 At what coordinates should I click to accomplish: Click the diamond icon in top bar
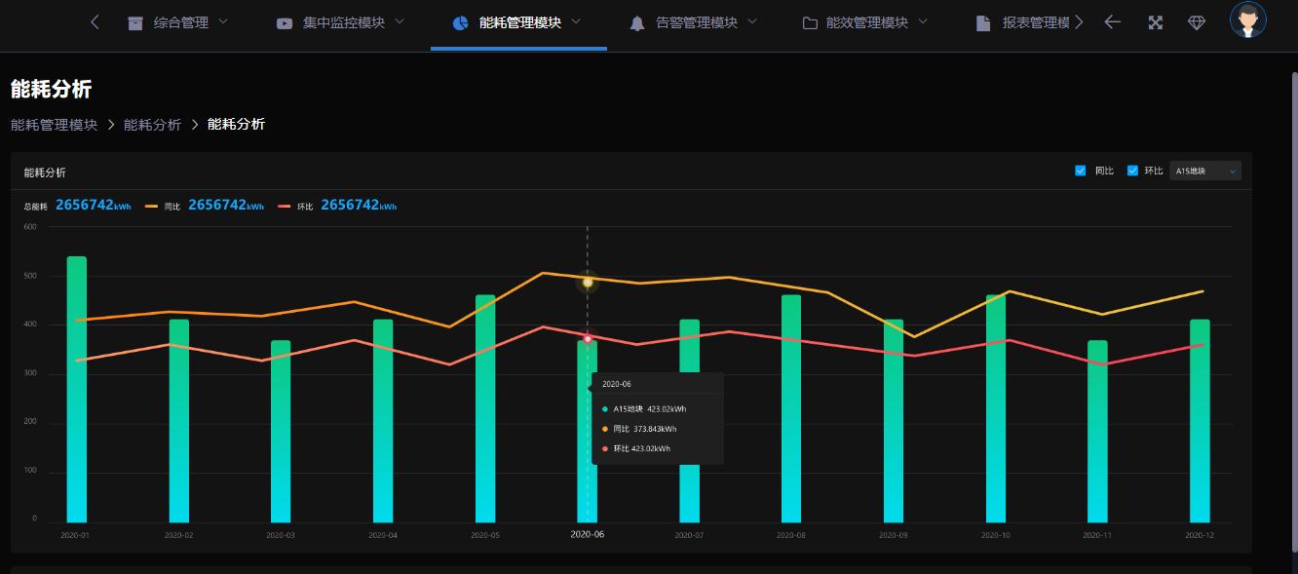point(1197,22)
